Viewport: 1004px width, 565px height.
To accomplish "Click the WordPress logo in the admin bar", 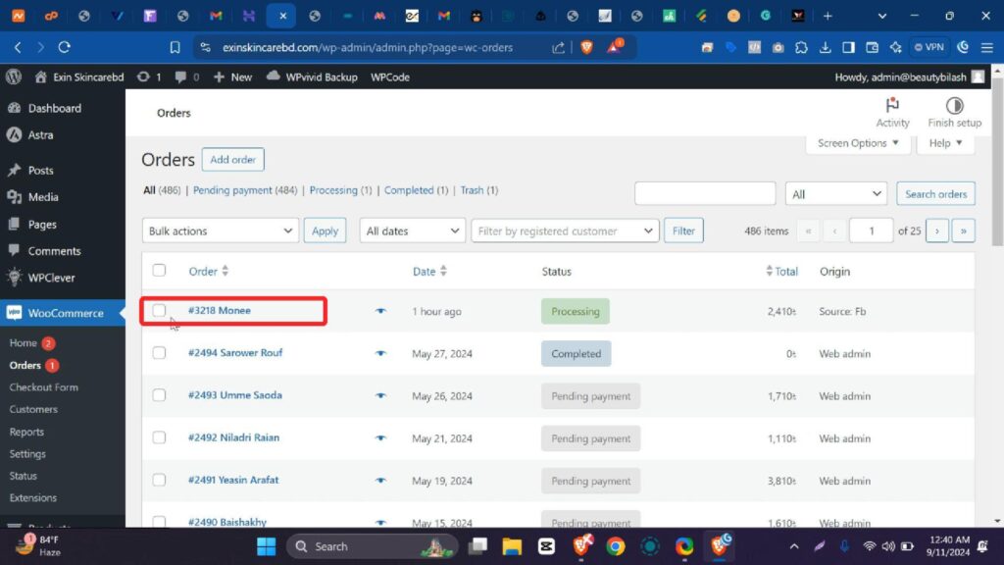I will click(x=14, y=77).
